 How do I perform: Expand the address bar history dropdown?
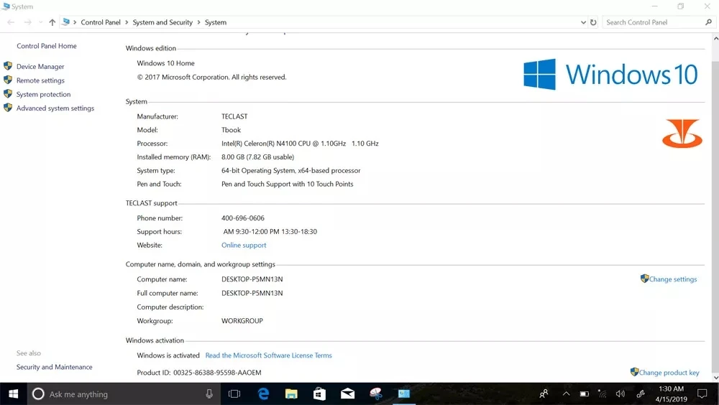[x=583, y=22]
